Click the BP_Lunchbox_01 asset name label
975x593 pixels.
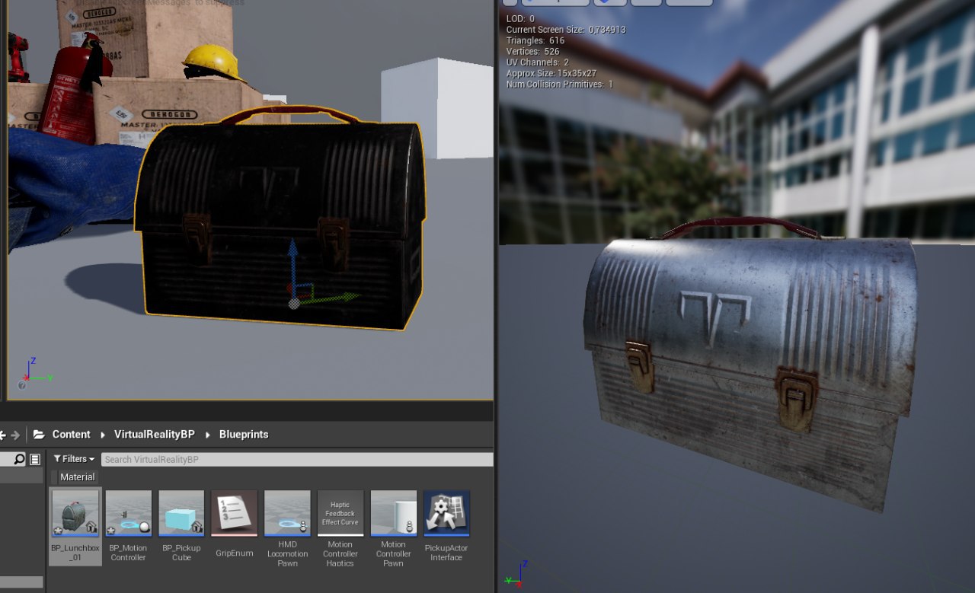75,553
